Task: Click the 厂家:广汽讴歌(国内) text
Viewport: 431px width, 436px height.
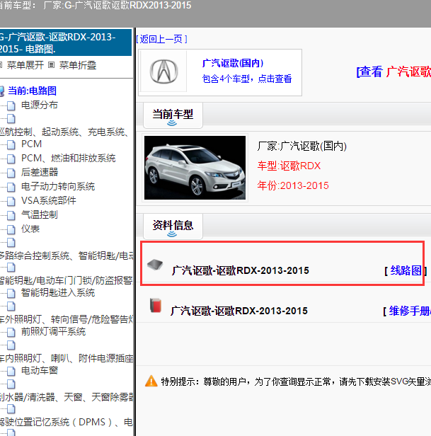Action: (x=302, y=146)
